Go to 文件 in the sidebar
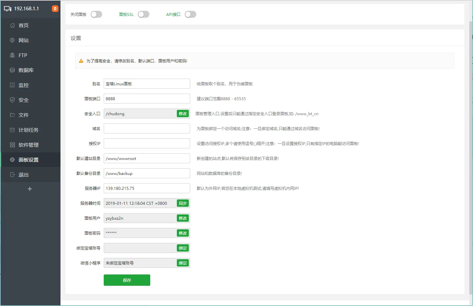This screenshot has height=306, width=473. click(x=30, y=115)
